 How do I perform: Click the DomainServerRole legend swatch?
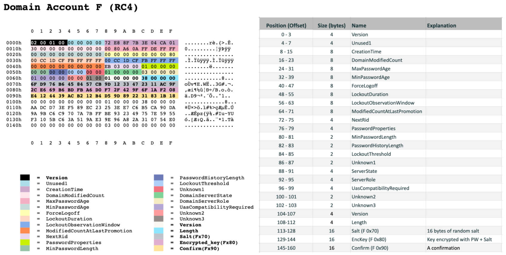click(x=158, y=201)
